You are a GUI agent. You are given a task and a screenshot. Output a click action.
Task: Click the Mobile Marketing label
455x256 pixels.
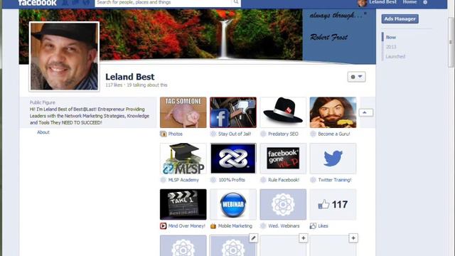point(235,226)
